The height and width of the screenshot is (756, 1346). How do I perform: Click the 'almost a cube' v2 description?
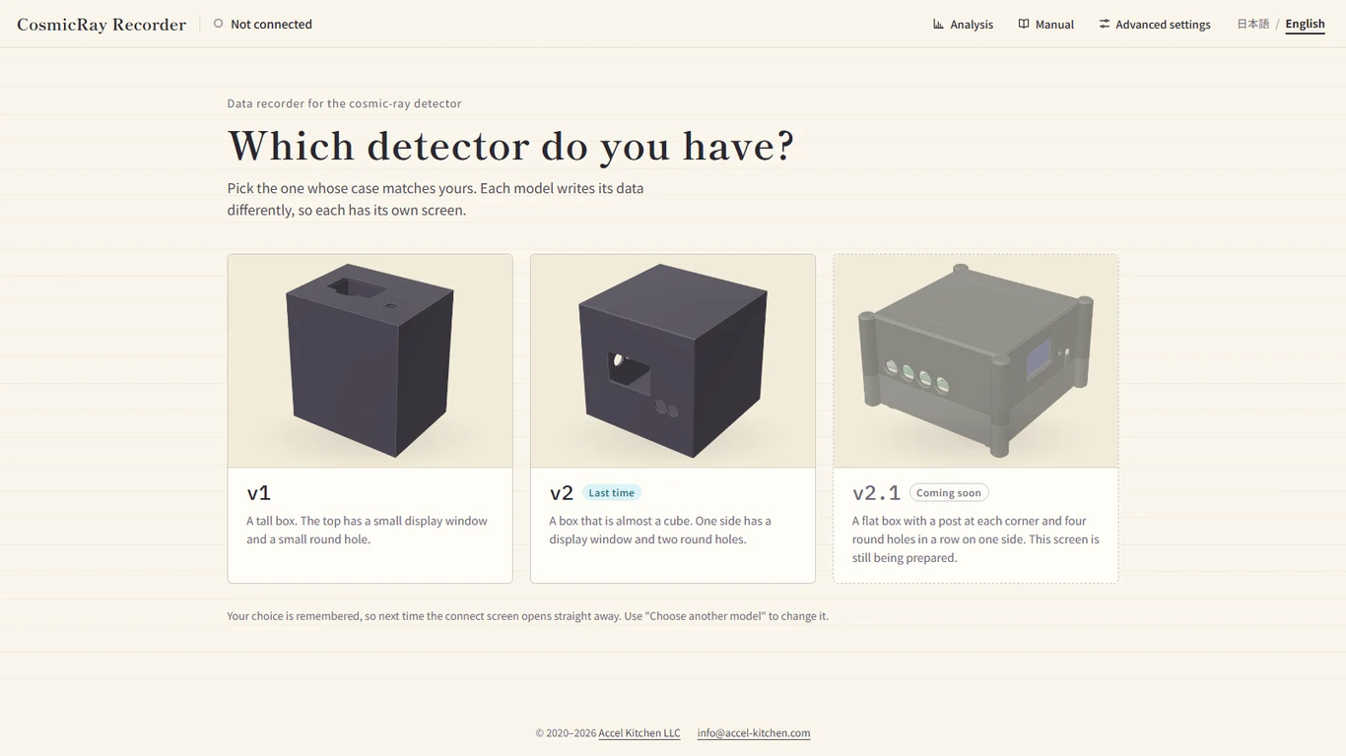[660, 531]
